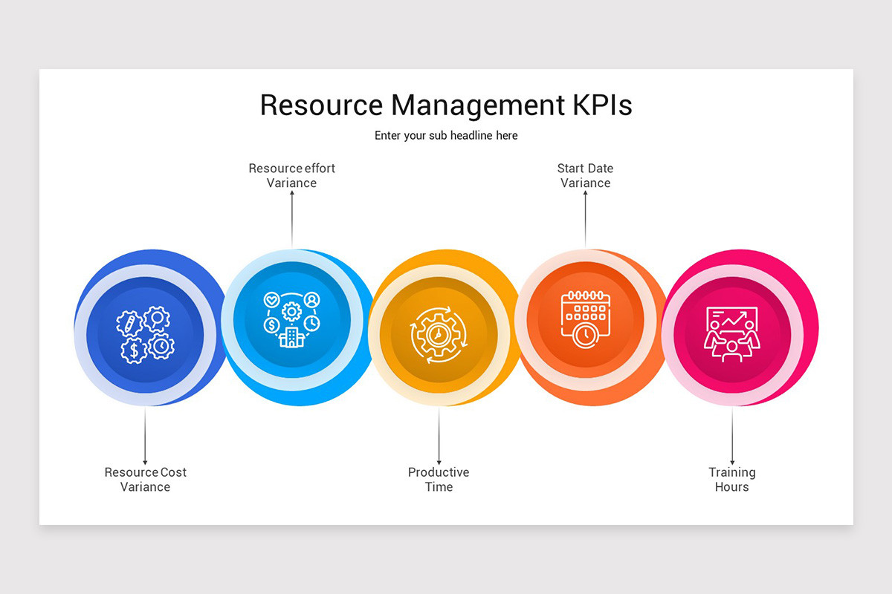Click the person silhouette icons below the pink whiteboard
The width and height of the screenshot is (892, 594).
[732, 349]
